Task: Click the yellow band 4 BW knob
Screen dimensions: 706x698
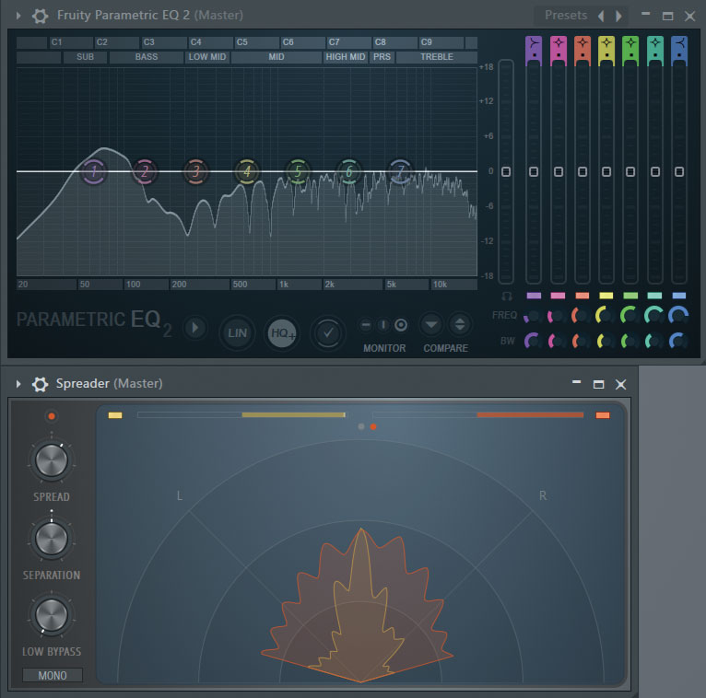Action: [606, 342]
